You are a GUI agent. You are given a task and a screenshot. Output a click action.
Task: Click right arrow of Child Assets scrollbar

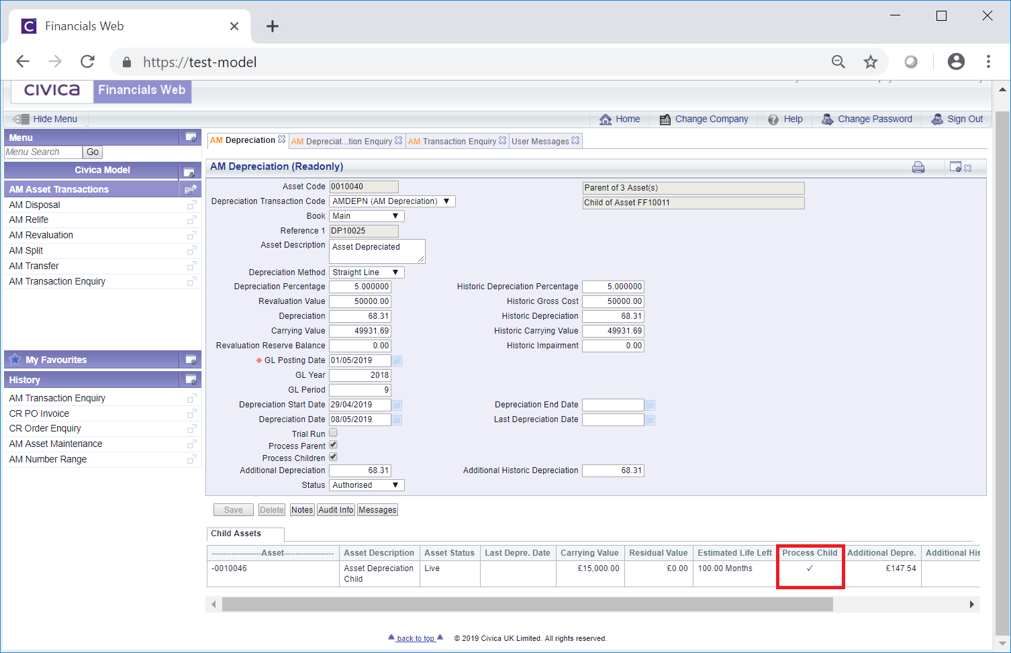[971, 605]
